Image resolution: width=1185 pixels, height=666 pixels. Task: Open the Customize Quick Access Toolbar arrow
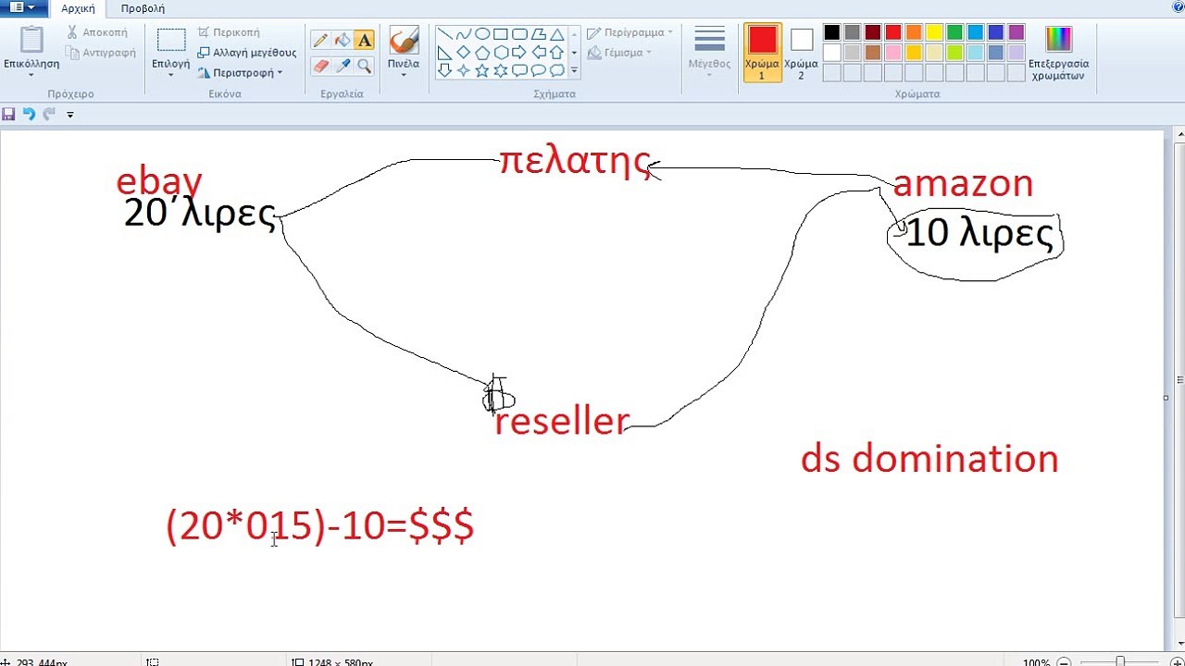point(69,115)
